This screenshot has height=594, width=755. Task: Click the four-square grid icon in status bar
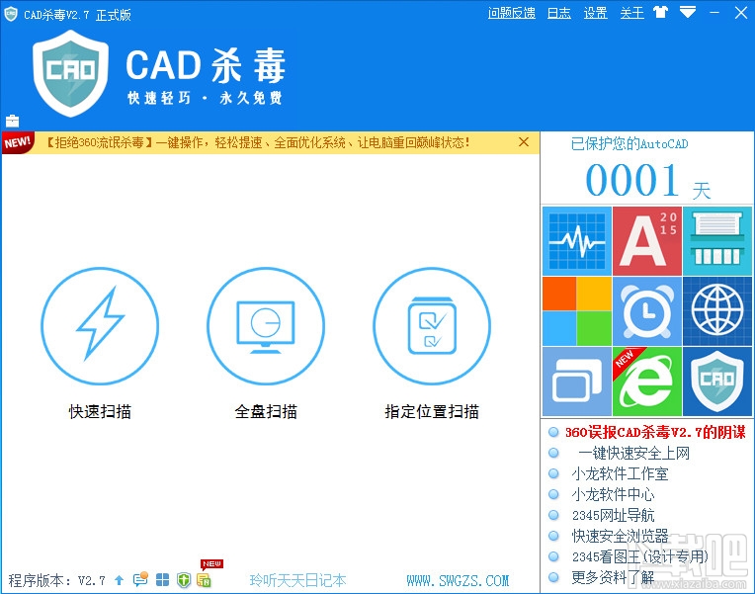coord(163,580)
